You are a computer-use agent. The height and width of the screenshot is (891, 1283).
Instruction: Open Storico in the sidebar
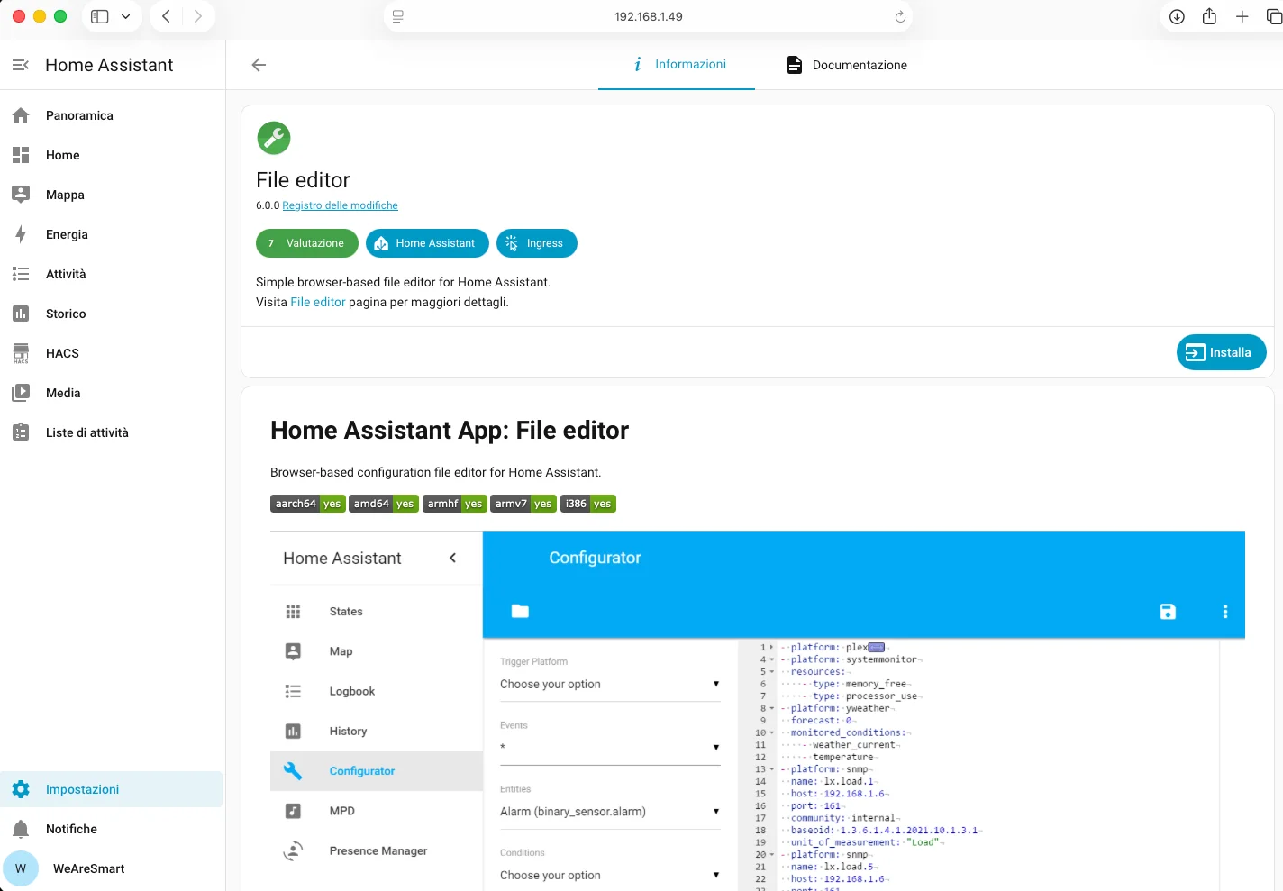(x=113, y=314)
